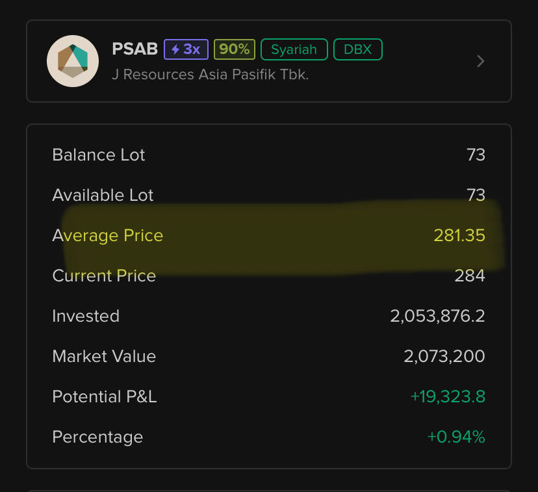Screen dimensions: 538x492
Task: Select the Potential P&L label
Action: (x=105, y=396)
